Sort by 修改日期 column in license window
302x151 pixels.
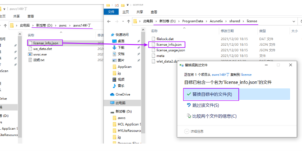coord(227,31)
